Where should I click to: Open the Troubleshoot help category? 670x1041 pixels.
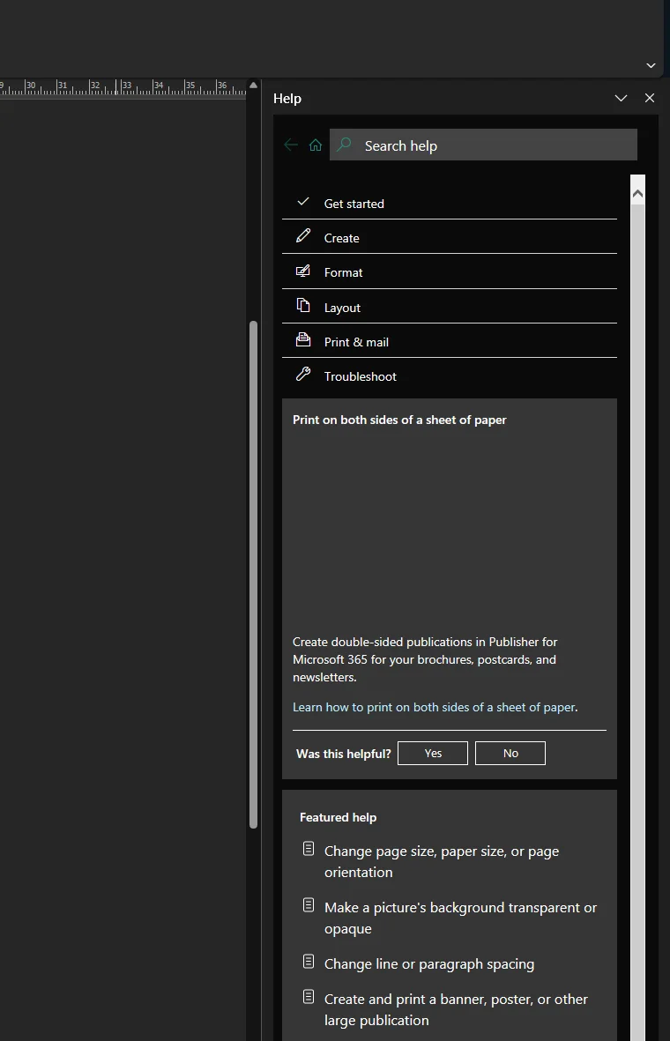(450, 376)
